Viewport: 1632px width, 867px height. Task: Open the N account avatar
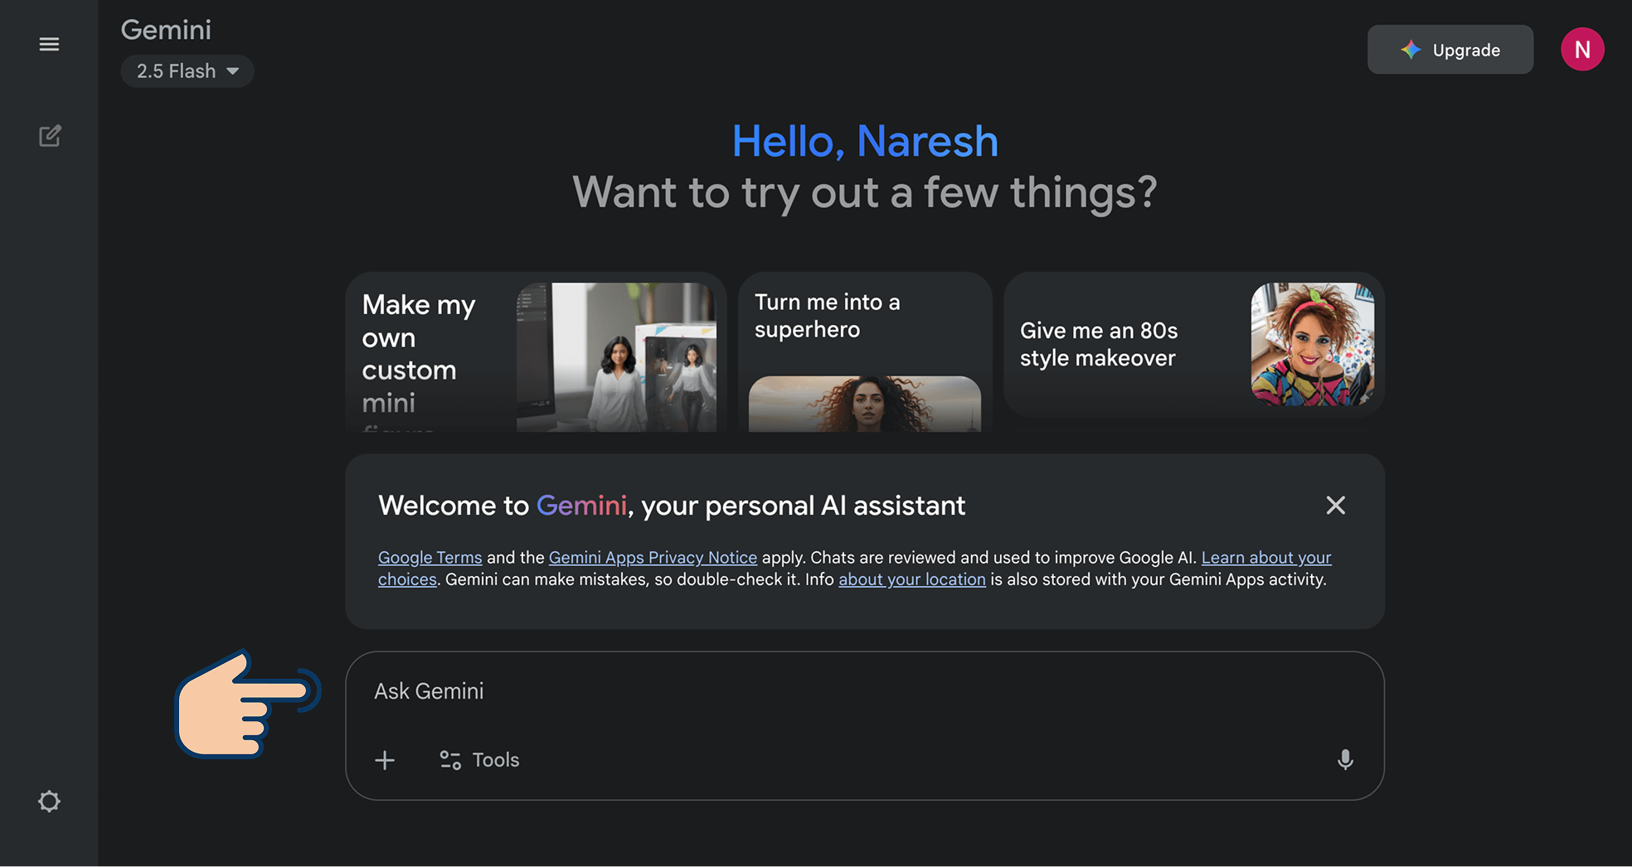(x=1581, y=50)
